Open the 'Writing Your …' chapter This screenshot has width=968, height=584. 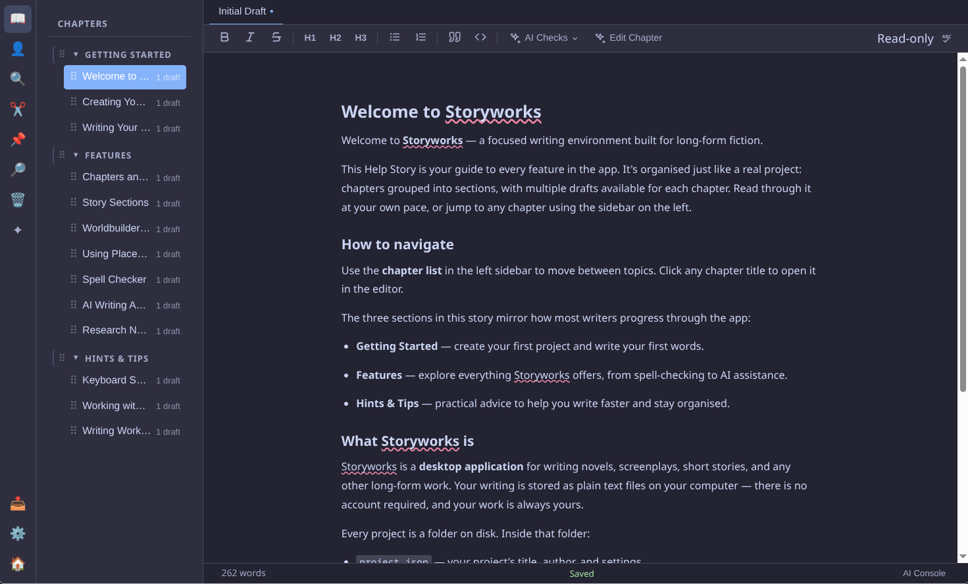coord(125,128)
